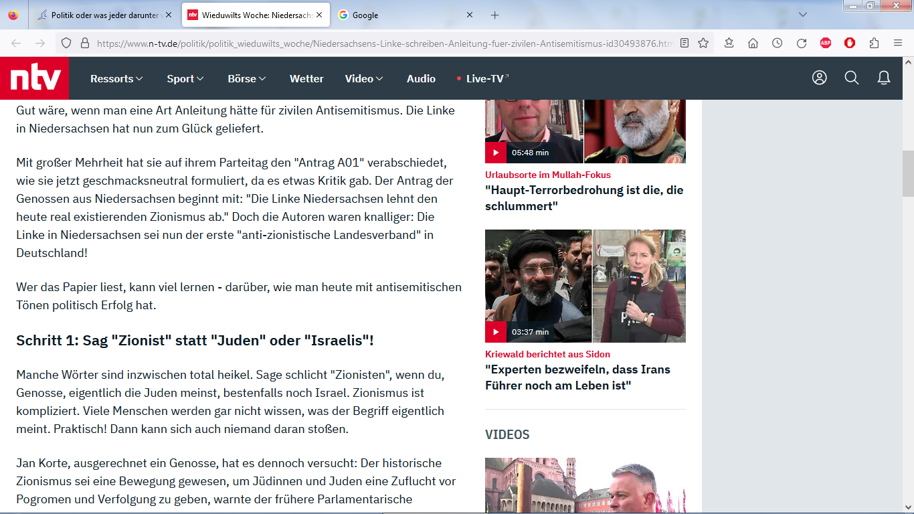914x514 pixels.
Task: Open the ntv site search
Action: [851, 78]
